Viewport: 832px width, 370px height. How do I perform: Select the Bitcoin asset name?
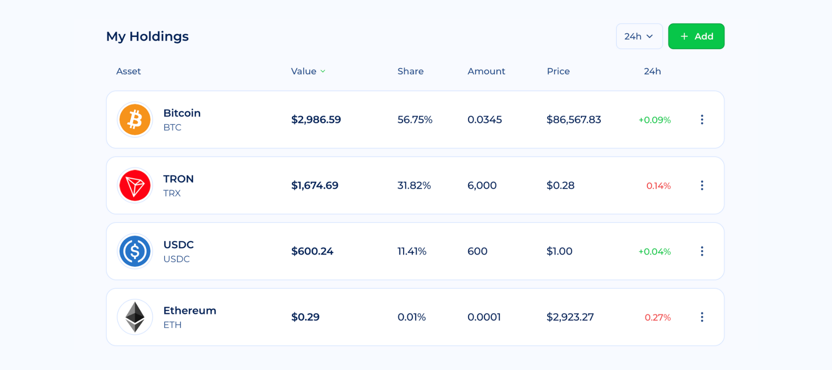[182, 113]
